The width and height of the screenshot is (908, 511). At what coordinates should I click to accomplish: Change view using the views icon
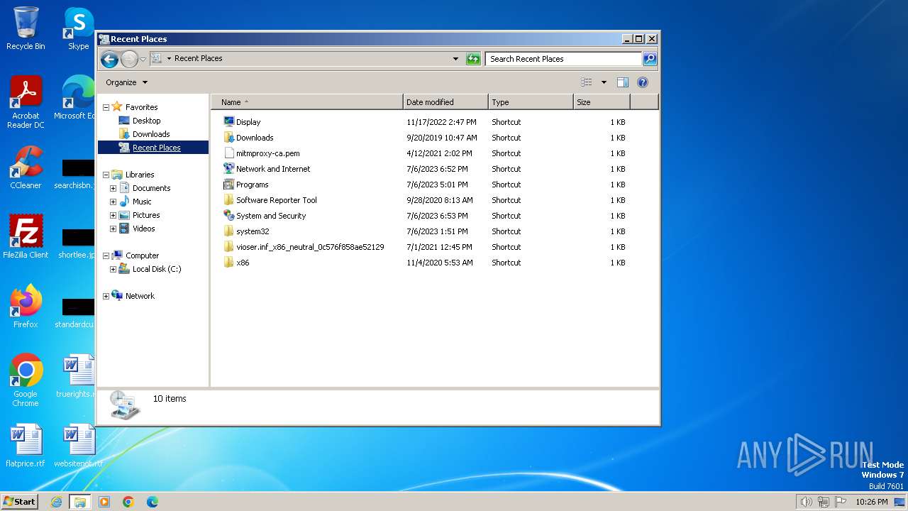click(x=586, y=82)
